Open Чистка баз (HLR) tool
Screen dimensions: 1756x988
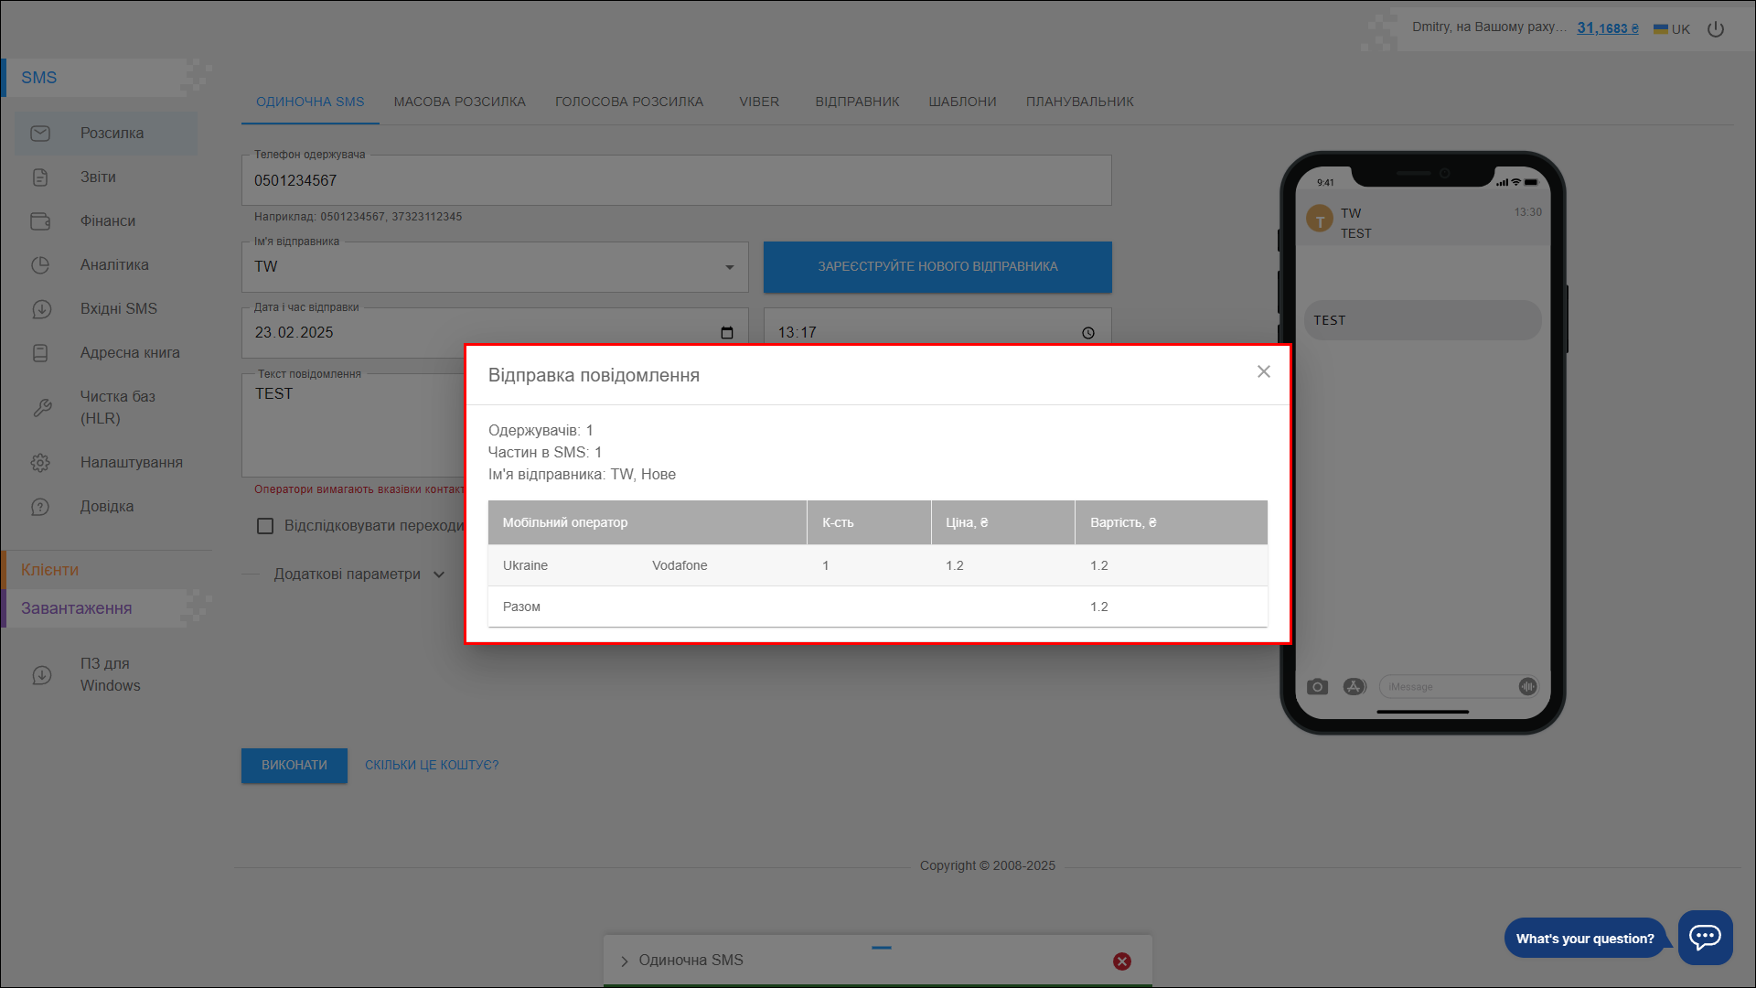click(x=117, y=408)
